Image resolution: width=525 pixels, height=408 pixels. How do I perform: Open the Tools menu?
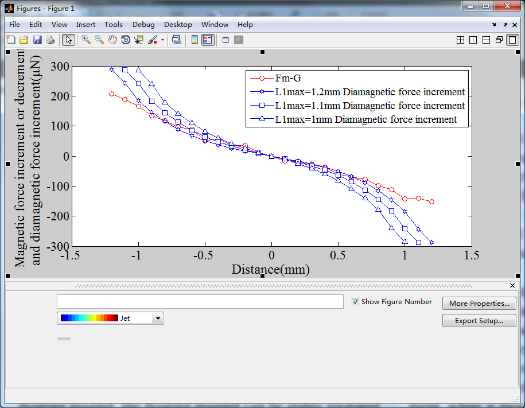pyautogui.click(x=114, y=25)
